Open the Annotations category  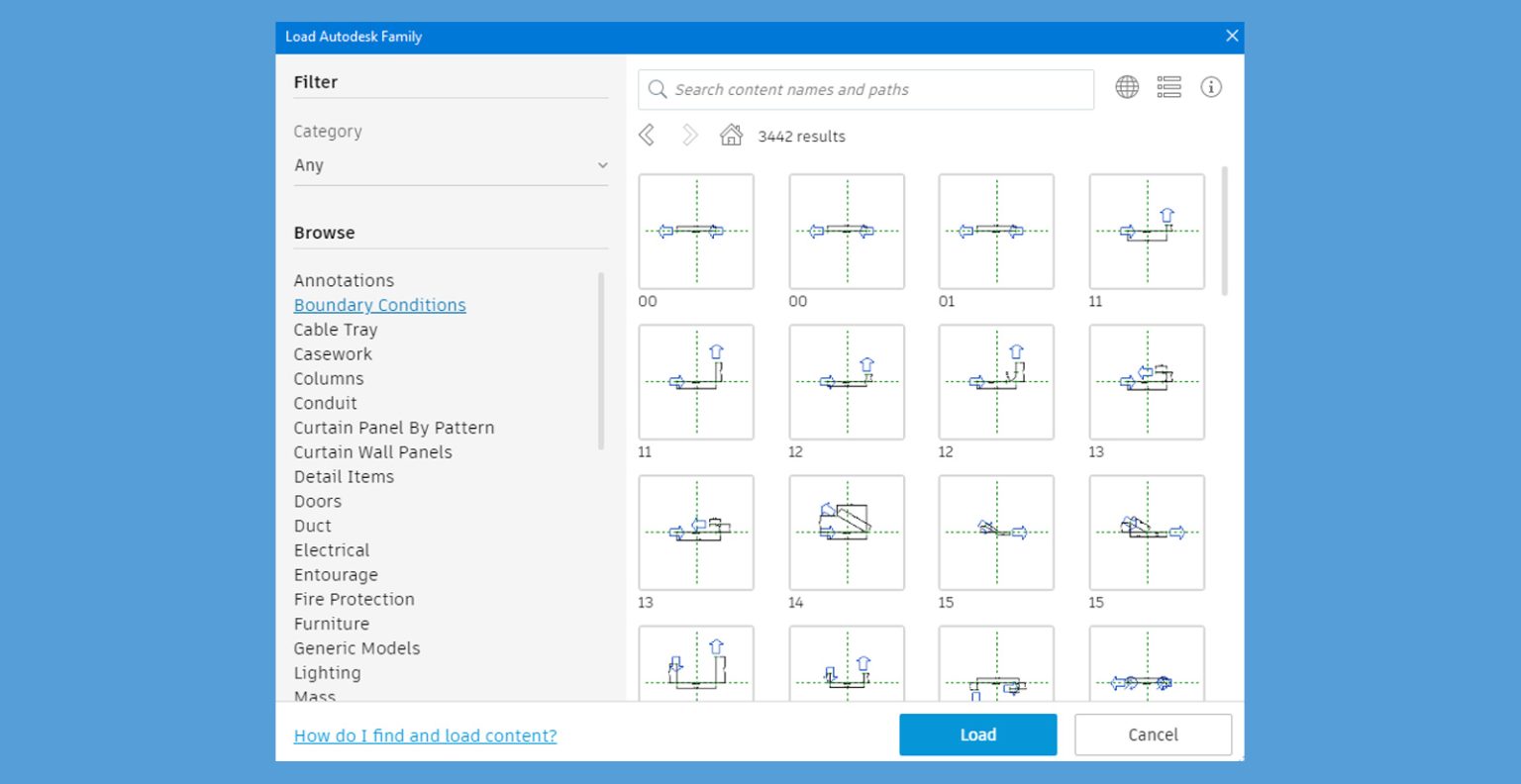[x=344, y=280]
